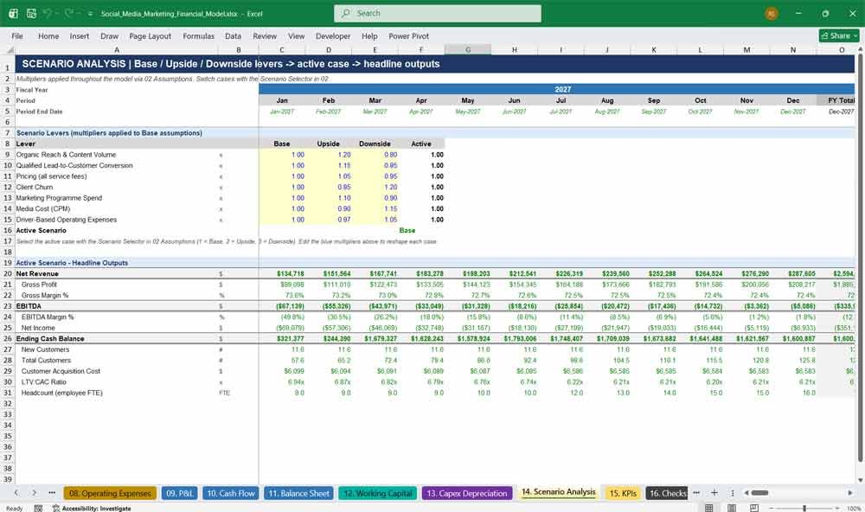Show more sheets via ellipsis after 16. Checks
This screenshot has width=865, height=512.
click(x=696, y=493)
